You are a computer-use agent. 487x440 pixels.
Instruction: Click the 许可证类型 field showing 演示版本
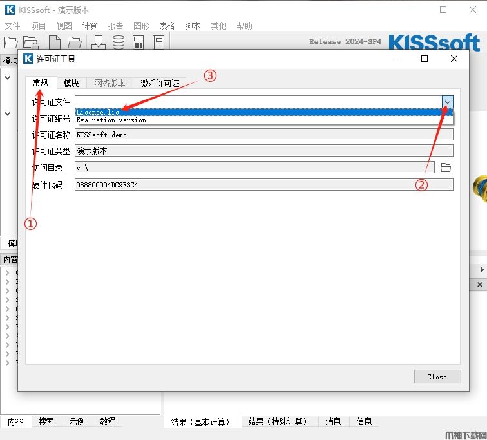(x=264, y=151)
